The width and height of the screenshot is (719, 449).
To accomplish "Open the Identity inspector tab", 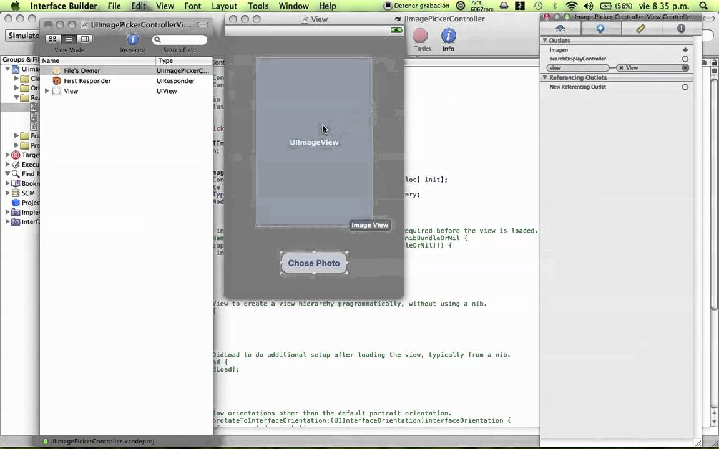I will point(681,29).
